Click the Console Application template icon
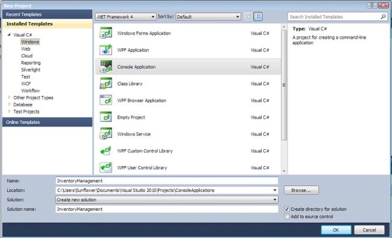 [x=106, y=66]
